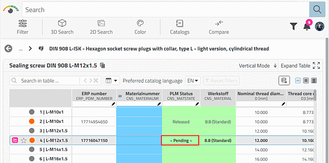Go to previous table search result
This screenshot has height=163, width=329.
(x=85, y=81)
